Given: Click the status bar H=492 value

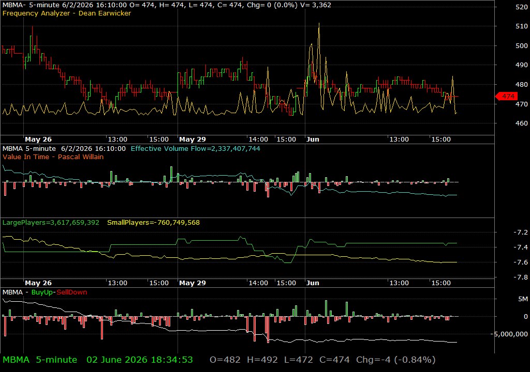Looking at the screenshot, I should click(x=262, y=360).
